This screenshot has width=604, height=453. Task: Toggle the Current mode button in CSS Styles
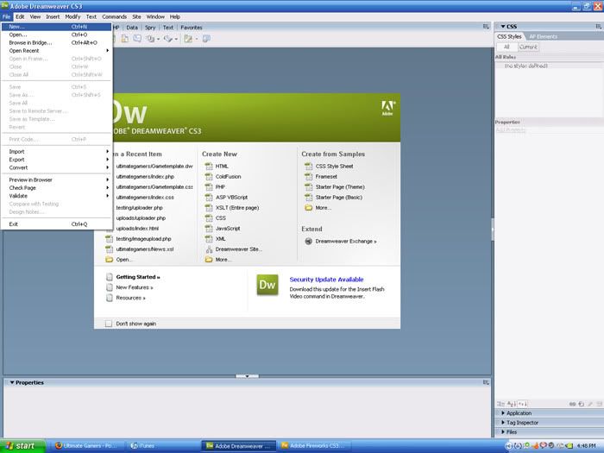[x=528, y=47]
